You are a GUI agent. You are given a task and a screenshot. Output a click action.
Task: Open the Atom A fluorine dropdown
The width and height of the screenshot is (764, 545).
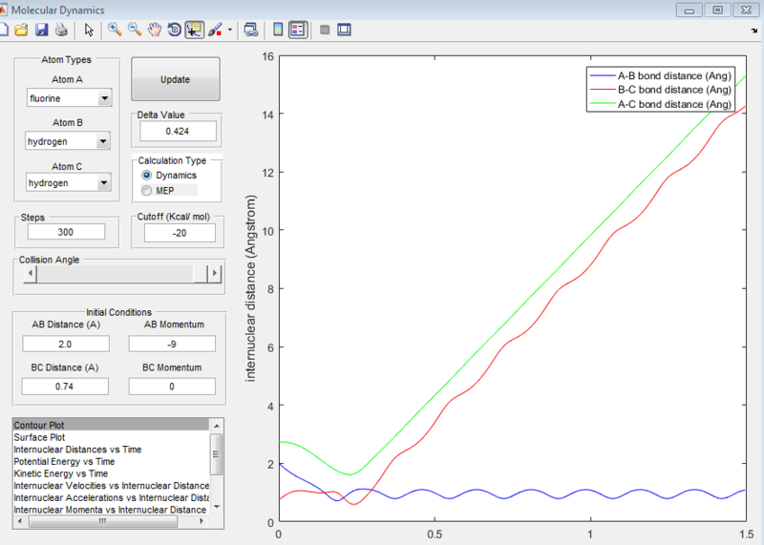70,98
